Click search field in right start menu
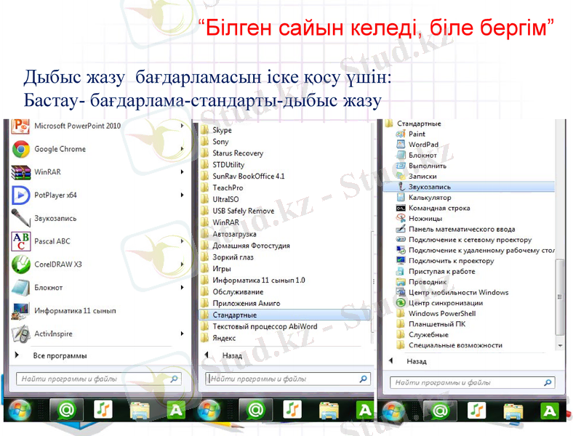This screenshot has height=436, width=573. (x=473, y=383)
